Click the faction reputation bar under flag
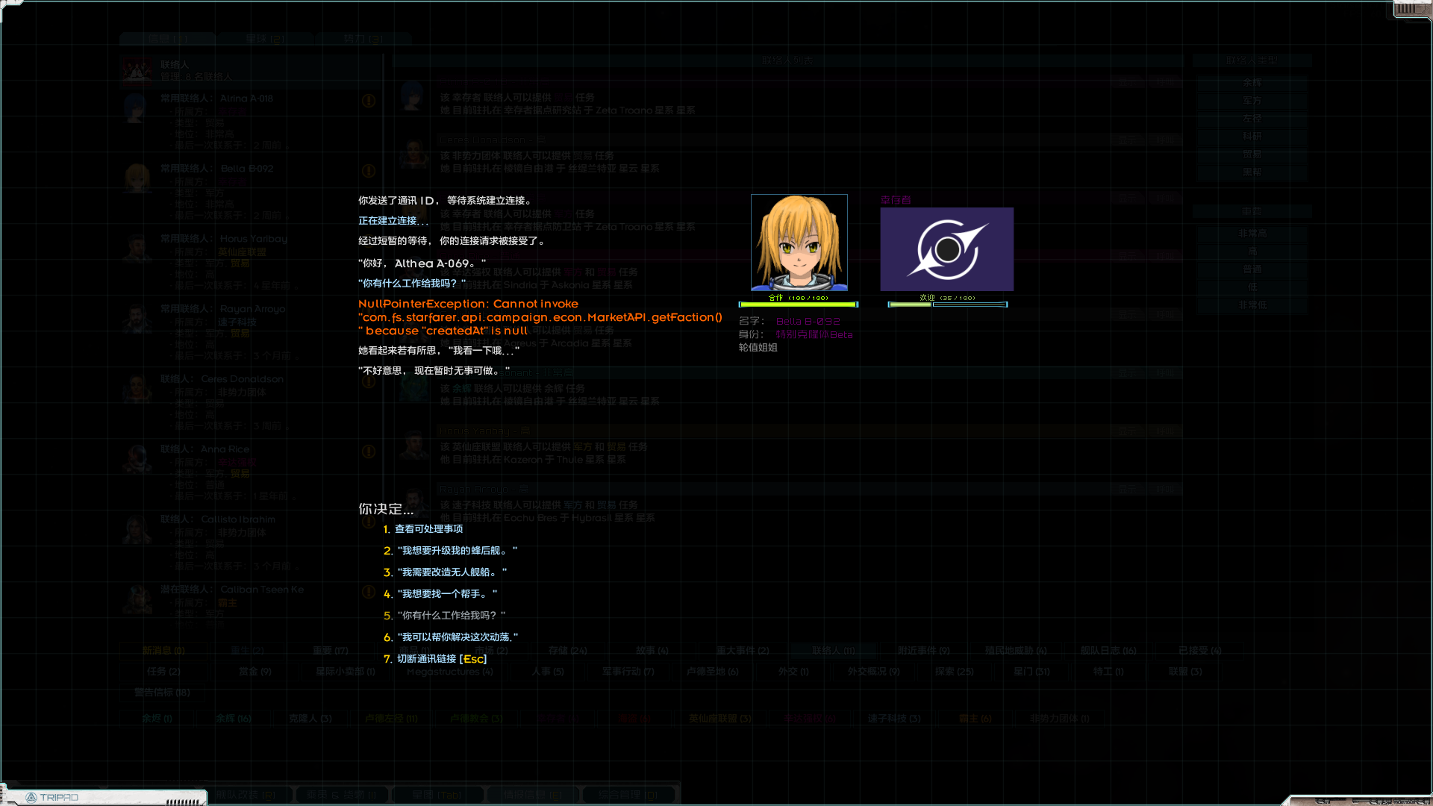Viewport: 1433px width, 806px height. pos(947,304)
